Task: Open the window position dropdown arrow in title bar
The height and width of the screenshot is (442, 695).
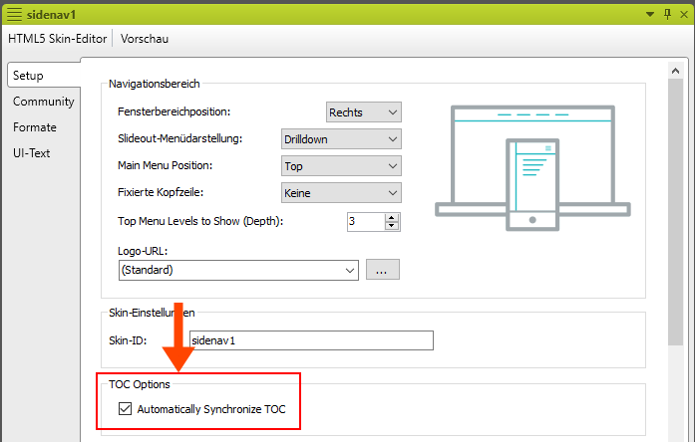Action: pos(650,14)
